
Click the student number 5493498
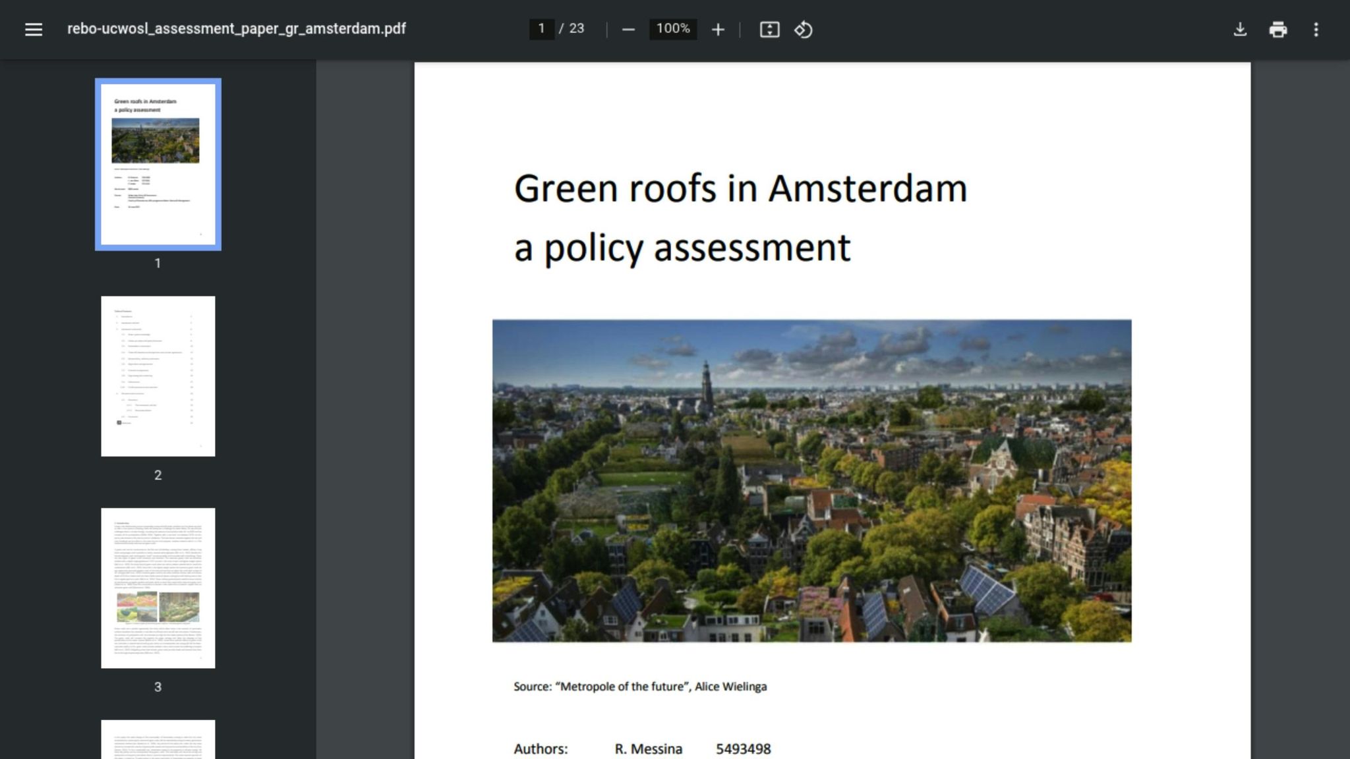click(743, 749)
